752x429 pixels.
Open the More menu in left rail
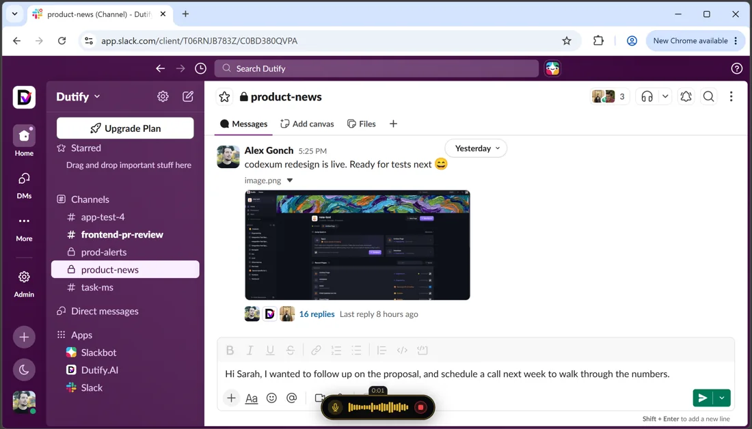point(24,227)
